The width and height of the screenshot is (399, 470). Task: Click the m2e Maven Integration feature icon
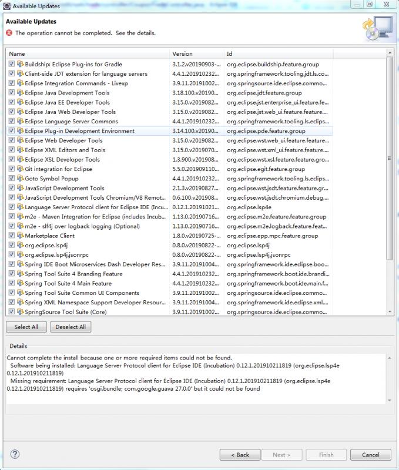21,216
